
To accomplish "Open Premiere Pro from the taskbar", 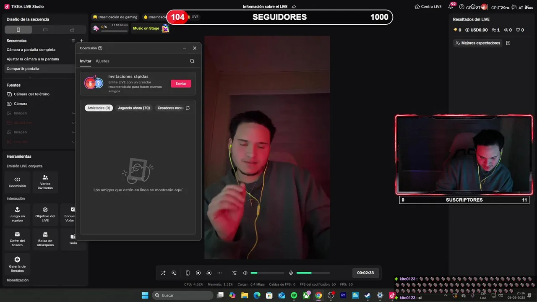I will 343,295.
